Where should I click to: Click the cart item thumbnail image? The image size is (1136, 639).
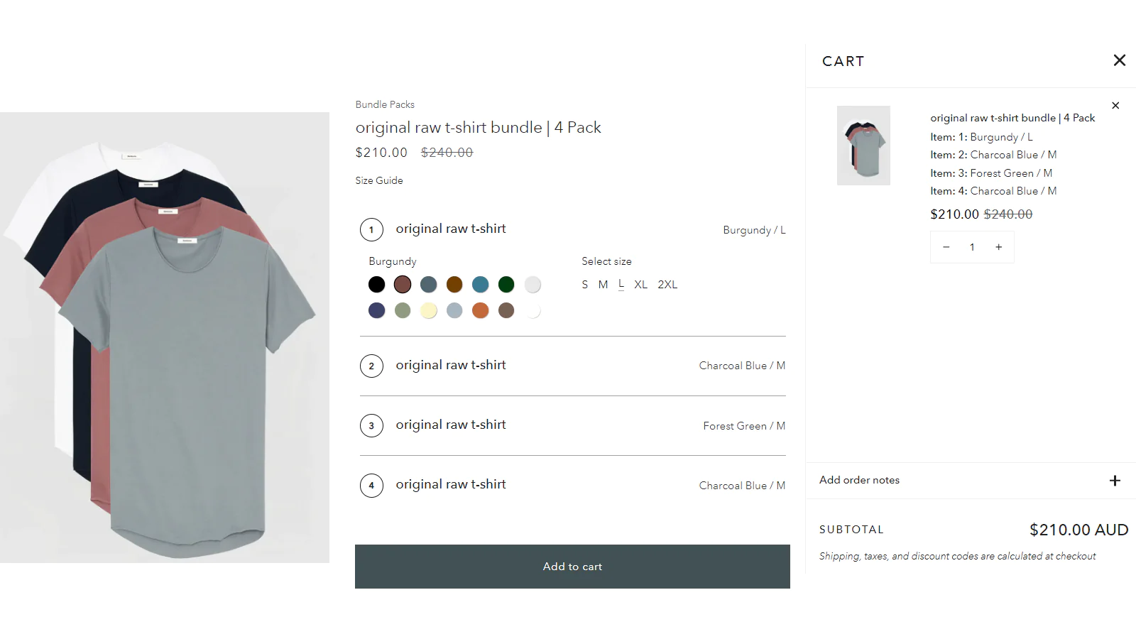[863, 146]
